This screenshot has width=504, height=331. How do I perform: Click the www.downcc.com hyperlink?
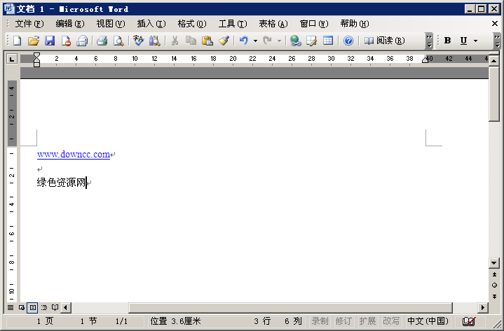[x=74, y=154]
